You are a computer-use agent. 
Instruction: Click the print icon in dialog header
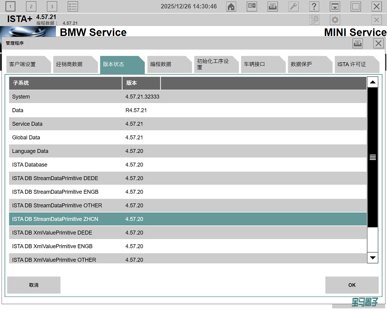click(358, 43)
